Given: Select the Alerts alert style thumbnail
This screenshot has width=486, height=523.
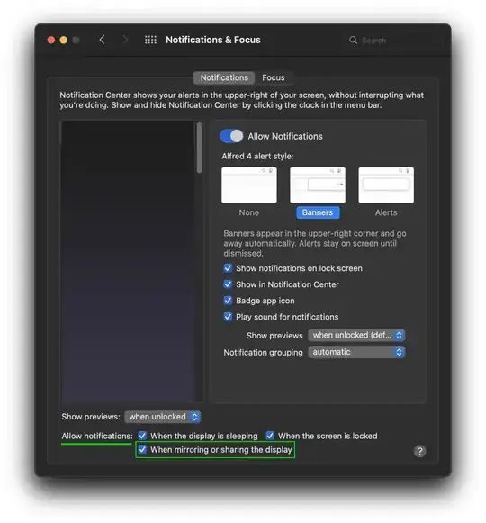Looking at the screenshot, I should (x=386, y=185).
